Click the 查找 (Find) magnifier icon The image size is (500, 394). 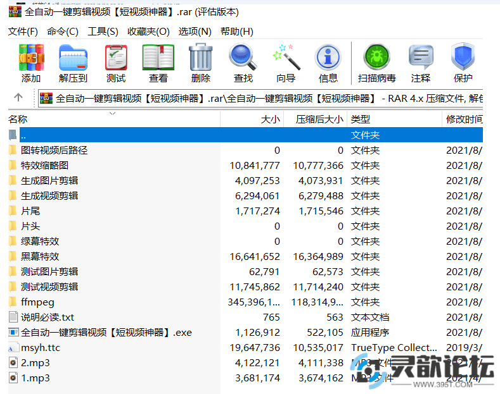(243, 58)
